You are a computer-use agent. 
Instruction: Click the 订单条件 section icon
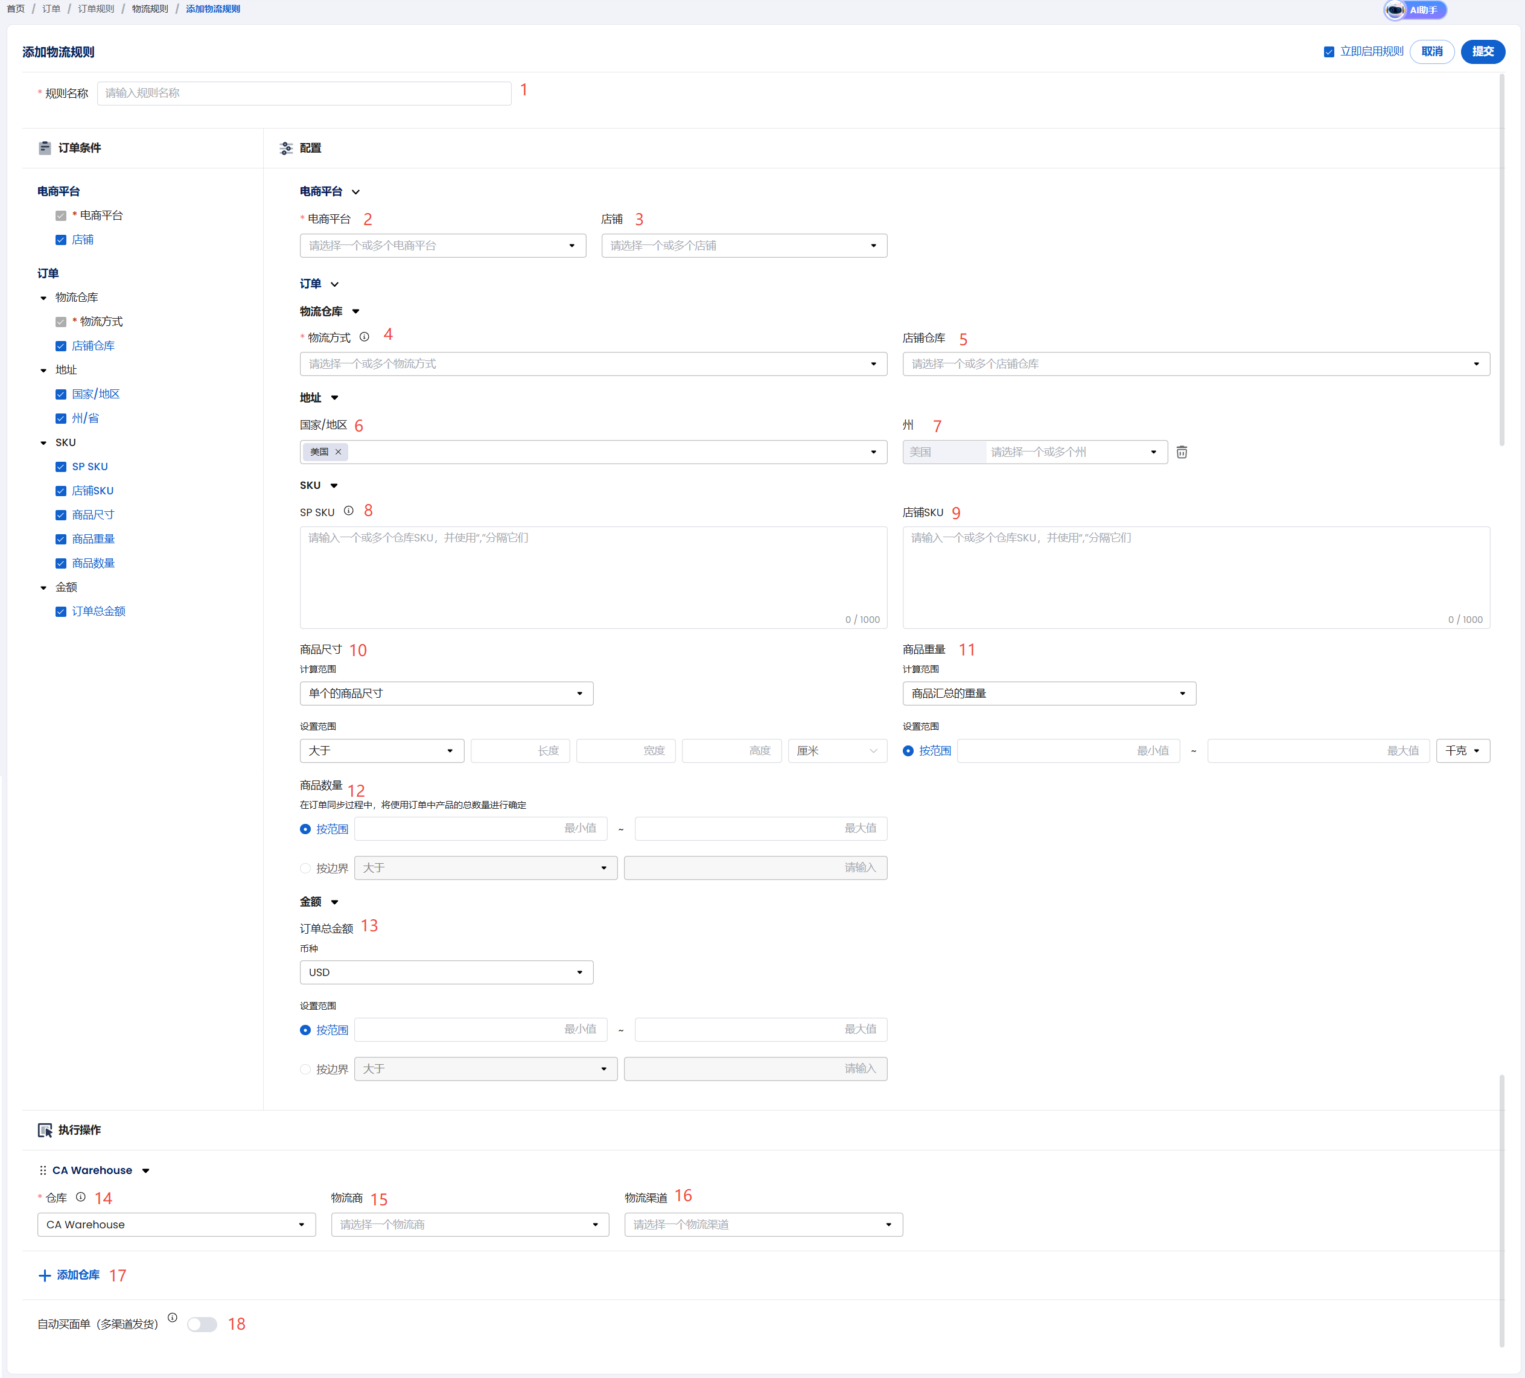(45, 147)
